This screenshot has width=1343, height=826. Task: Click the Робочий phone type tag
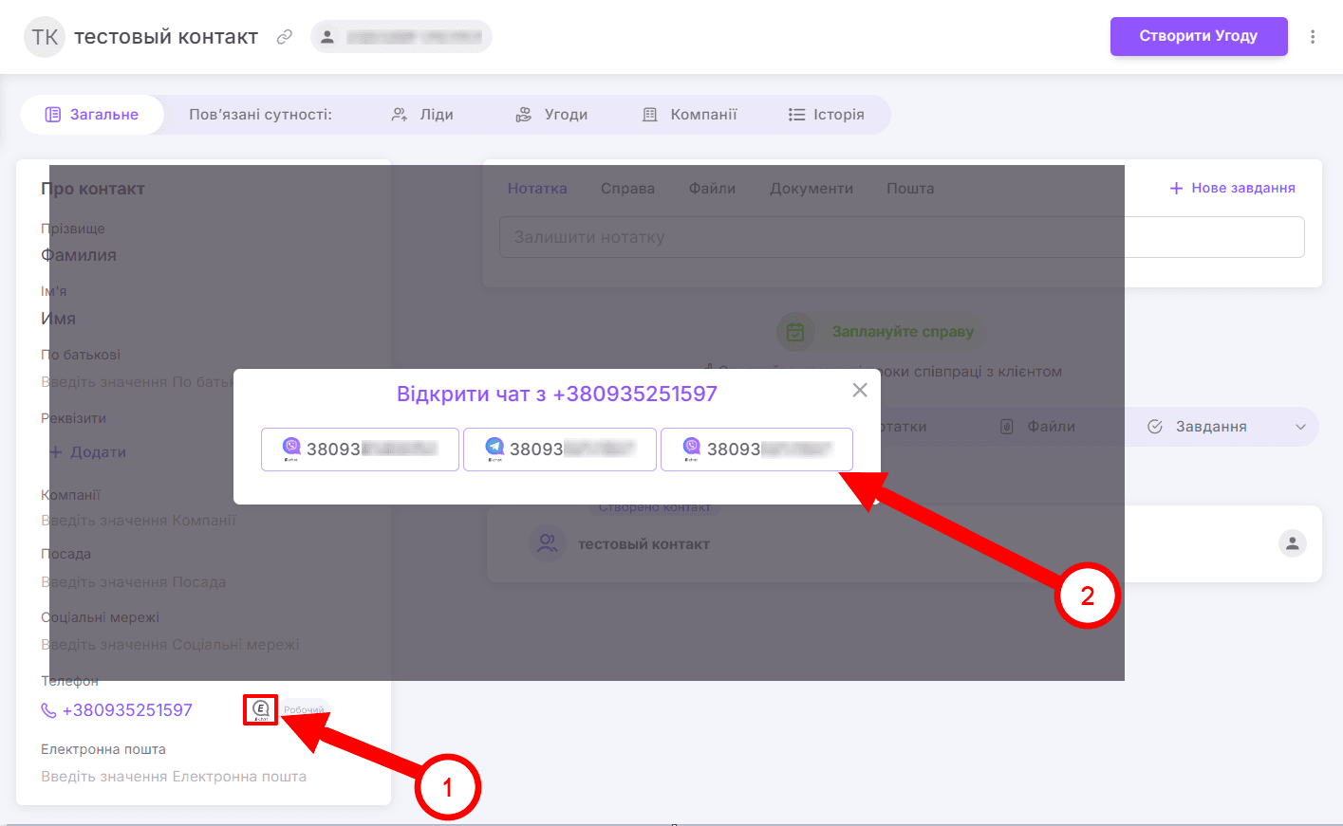(x=304, y=710)
